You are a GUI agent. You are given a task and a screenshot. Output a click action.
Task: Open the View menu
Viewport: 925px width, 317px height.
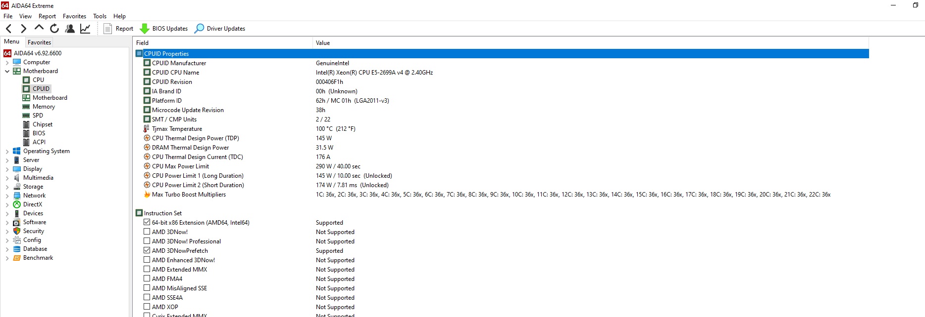coord(25,16)
